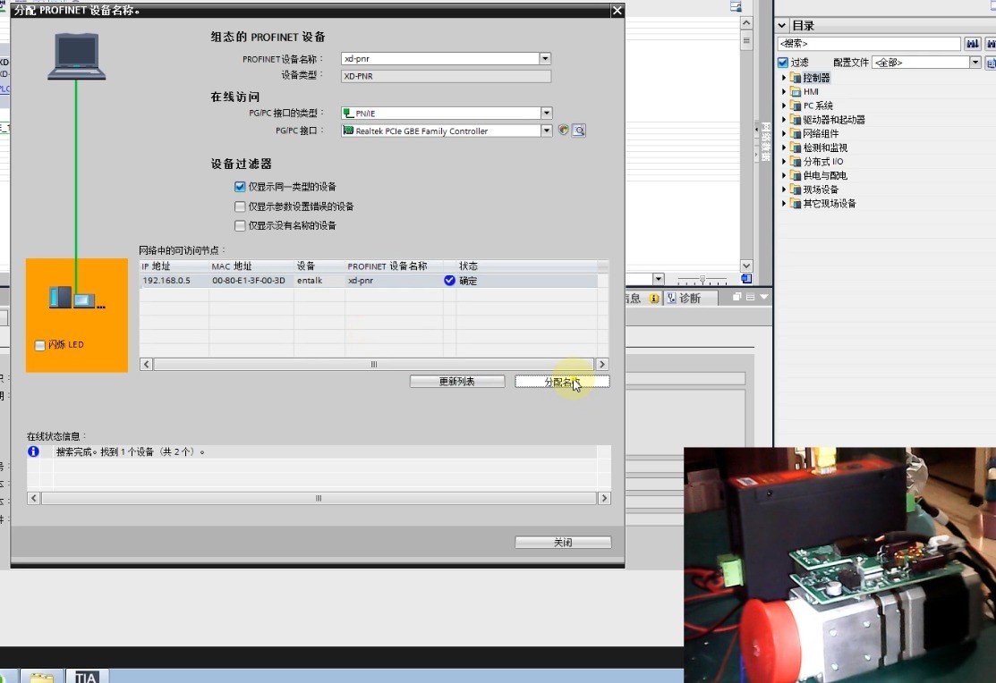Click the 设备类型 XD-PNR field

click(446, 76)
